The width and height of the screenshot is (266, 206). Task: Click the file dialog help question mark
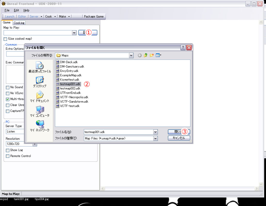pos(183,48)
